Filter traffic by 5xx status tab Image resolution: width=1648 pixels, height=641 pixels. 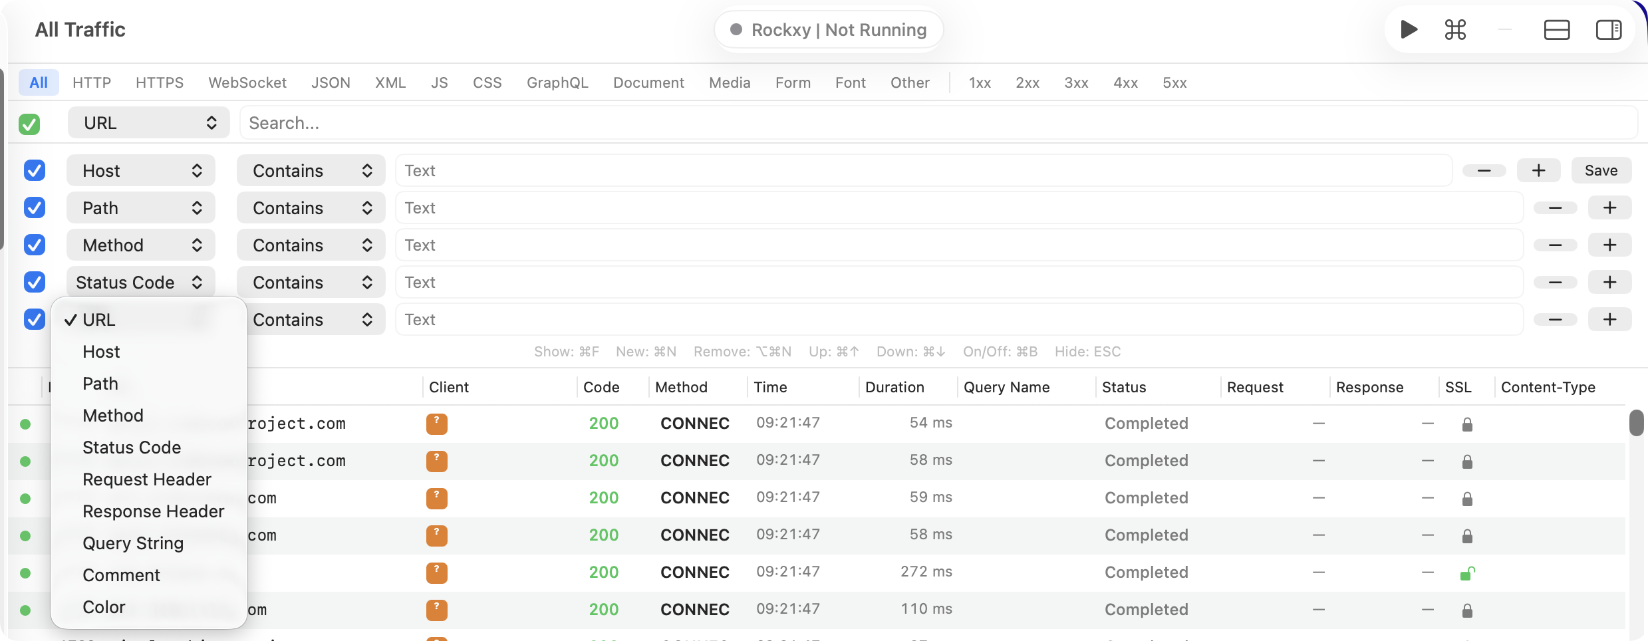coord(1174,83)
